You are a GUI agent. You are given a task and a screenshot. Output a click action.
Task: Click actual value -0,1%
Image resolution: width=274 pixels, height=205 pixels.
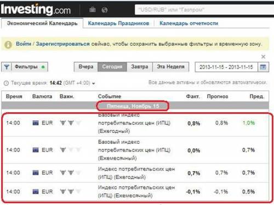click(193, 192)
